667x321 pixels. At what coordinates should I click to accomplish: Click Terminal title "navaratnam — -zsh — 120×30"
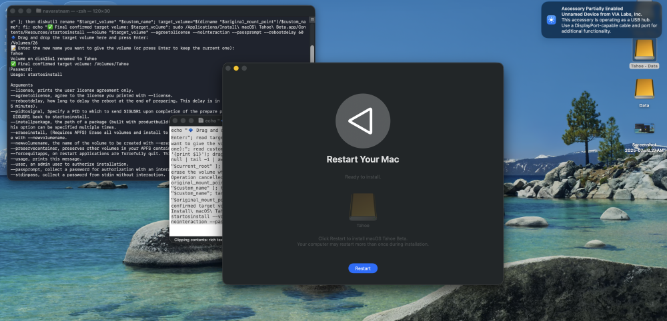click(x=77, y=11)
